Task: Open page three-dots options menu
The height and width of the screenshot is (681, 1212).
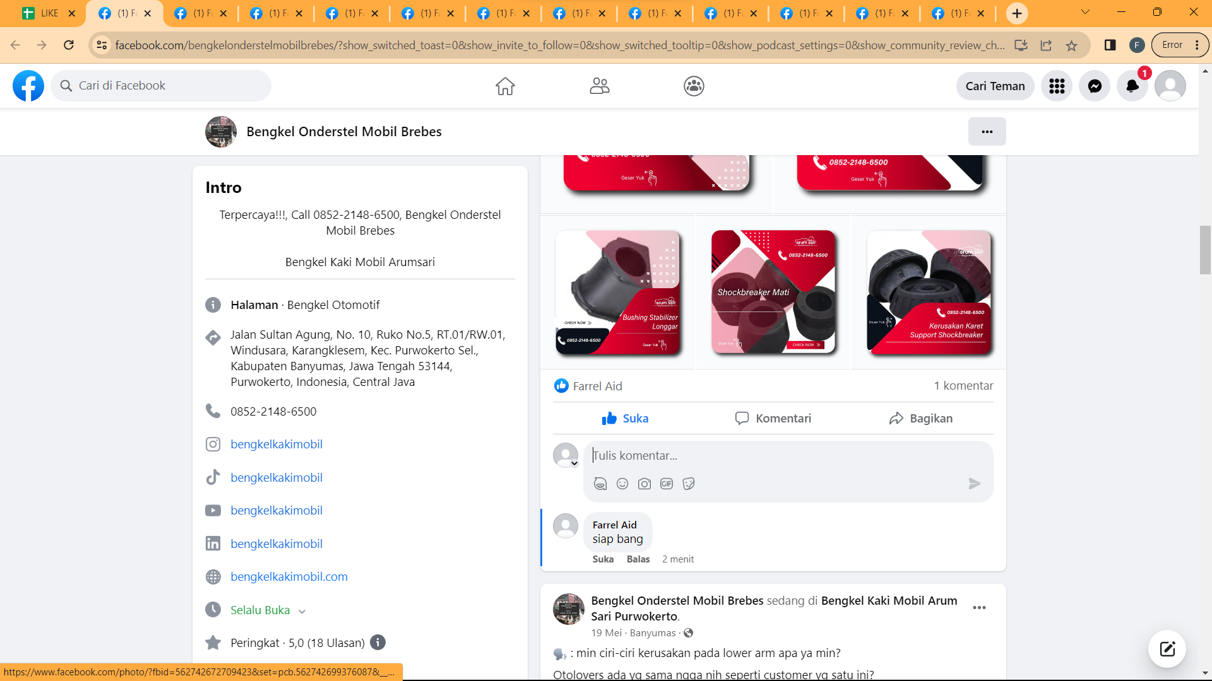Action: (987, 132)
